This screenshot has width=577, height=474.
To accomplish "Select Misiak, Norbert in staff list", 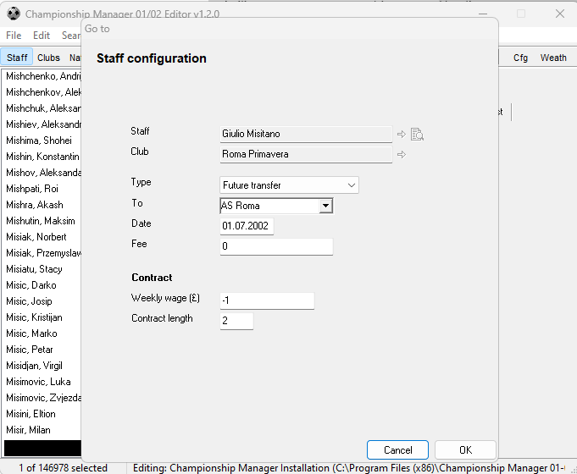I will [42, 237].
